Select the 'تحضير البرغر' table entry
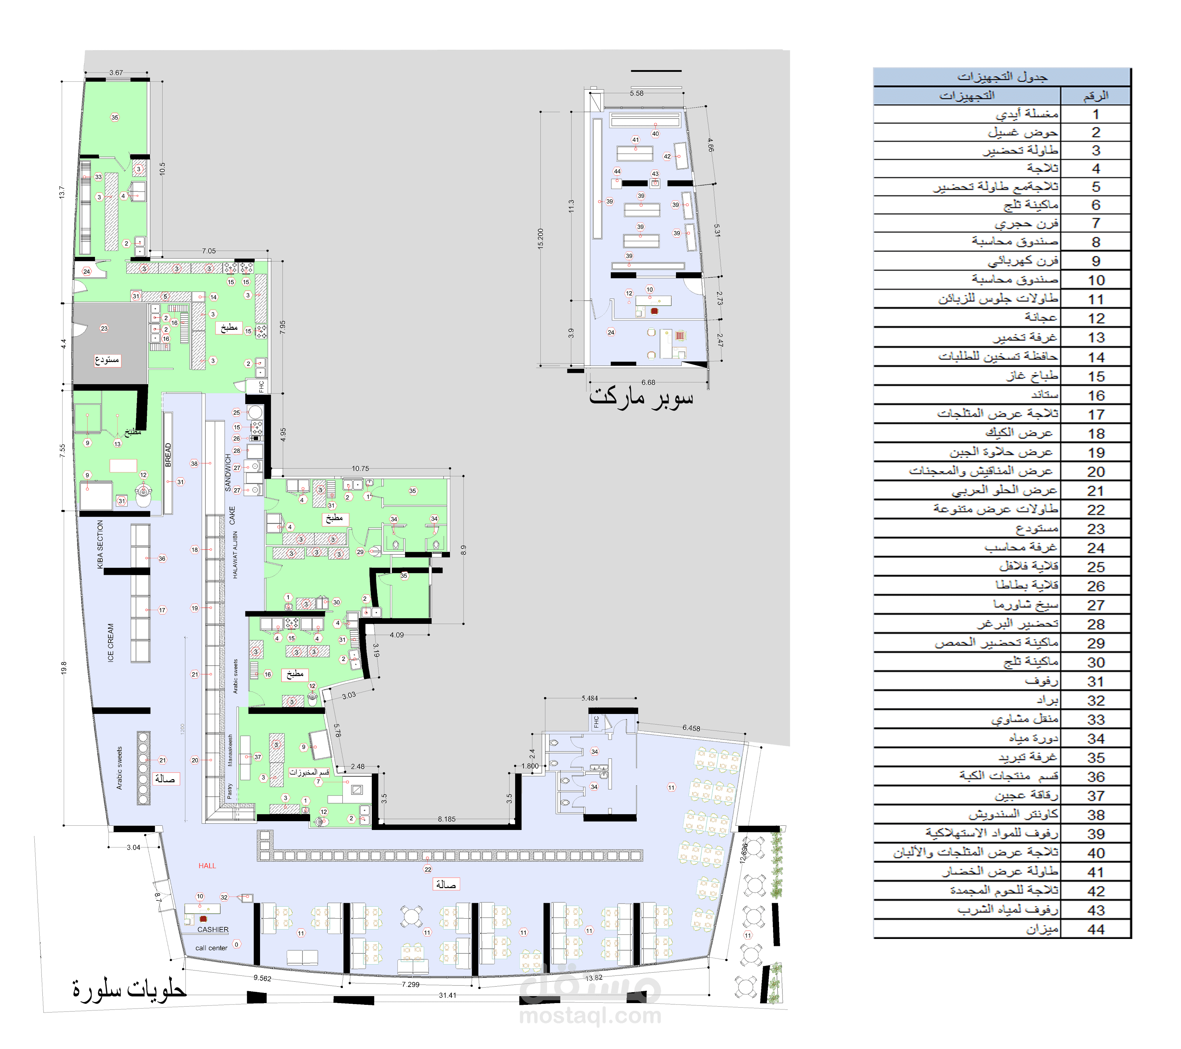 click(x=1018, y=624)
